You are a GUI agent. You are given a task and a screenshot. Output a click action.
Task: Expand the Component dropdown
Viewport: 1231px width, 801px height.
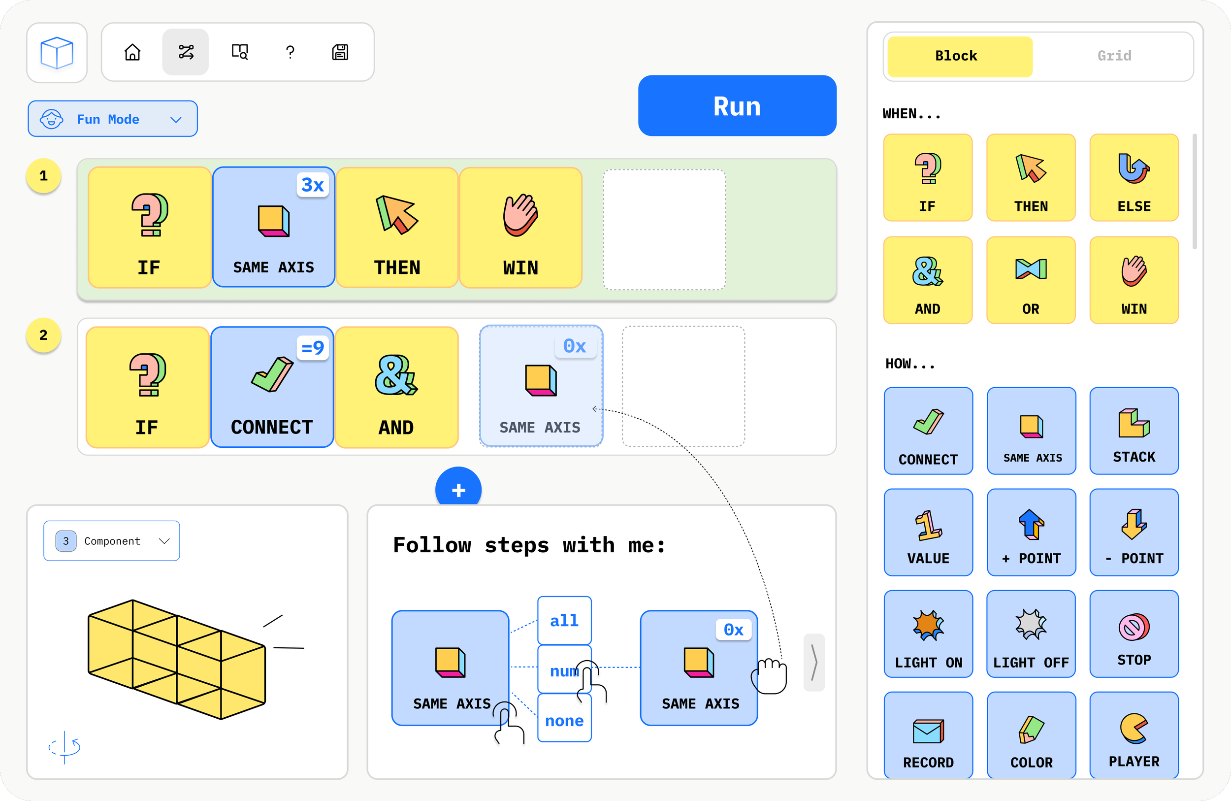click(112, 541)
